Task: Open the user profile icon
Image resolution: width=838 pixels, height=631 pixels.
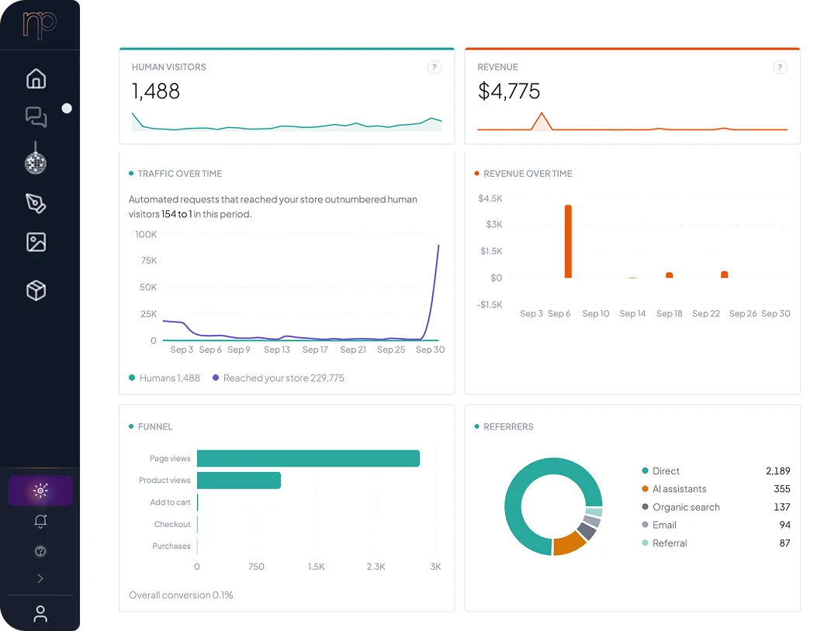Action: pos(40,614)
